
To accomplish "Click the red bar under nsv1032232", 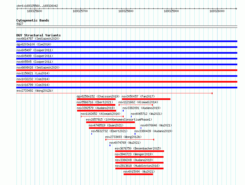I will click(x=127, y=82).
